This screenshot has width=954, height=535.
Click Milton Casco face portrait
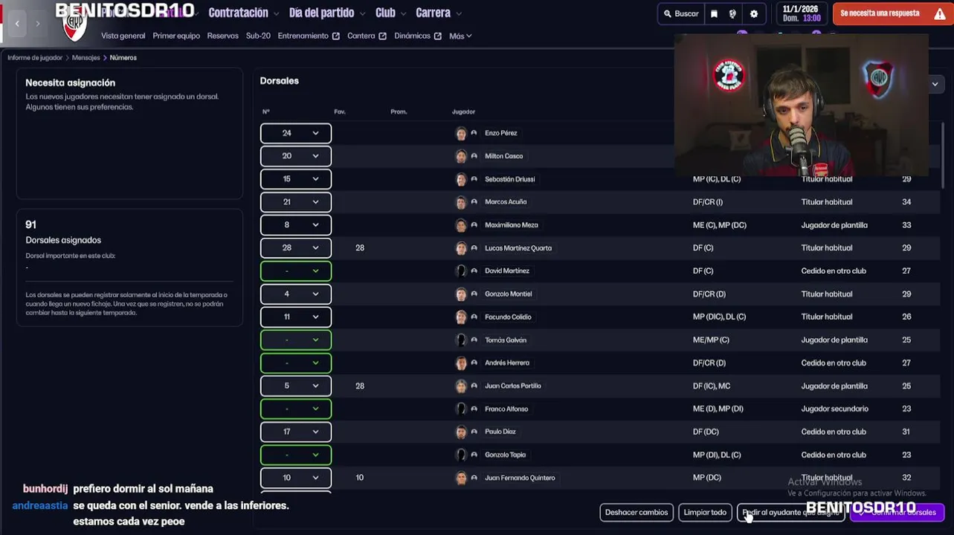tap(461, 156)
